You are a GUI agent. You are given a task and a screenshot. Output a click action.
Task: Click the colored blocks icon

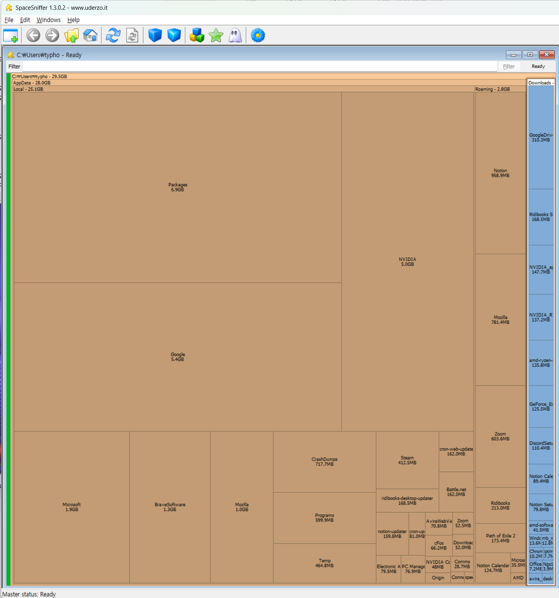tap(197, 35)
